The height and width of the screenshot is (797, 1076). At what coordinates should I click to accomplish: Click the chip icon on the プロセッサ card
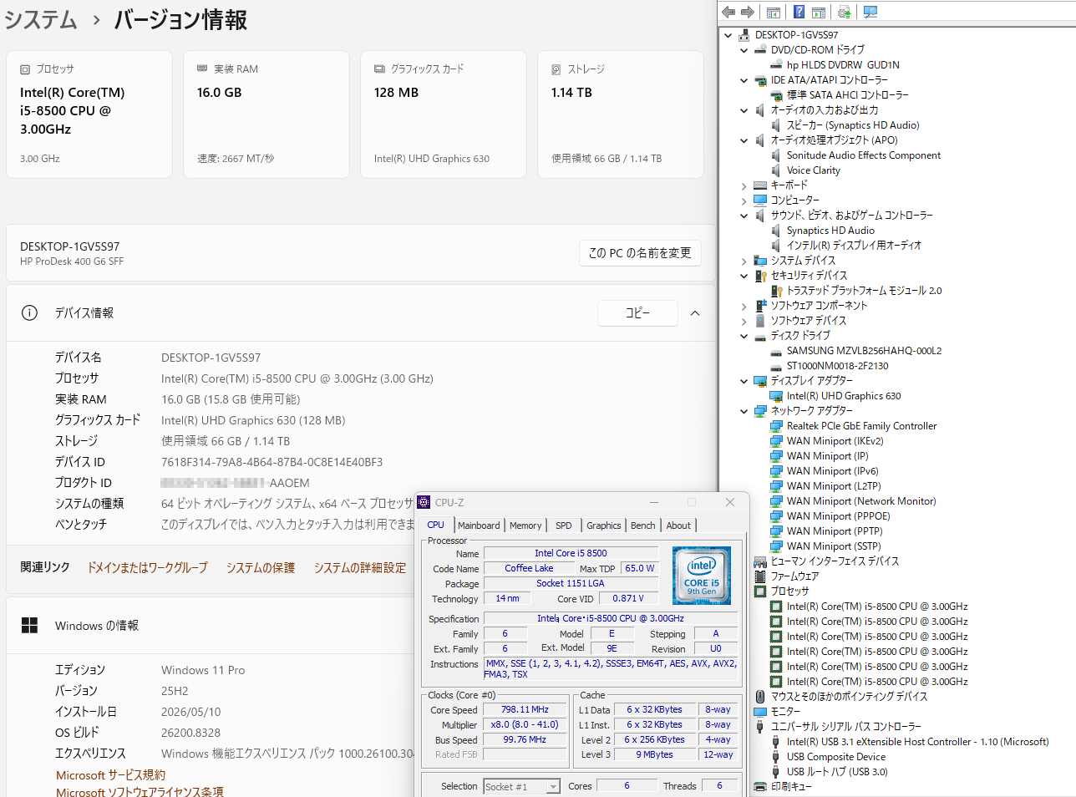[x=25, y=69]
